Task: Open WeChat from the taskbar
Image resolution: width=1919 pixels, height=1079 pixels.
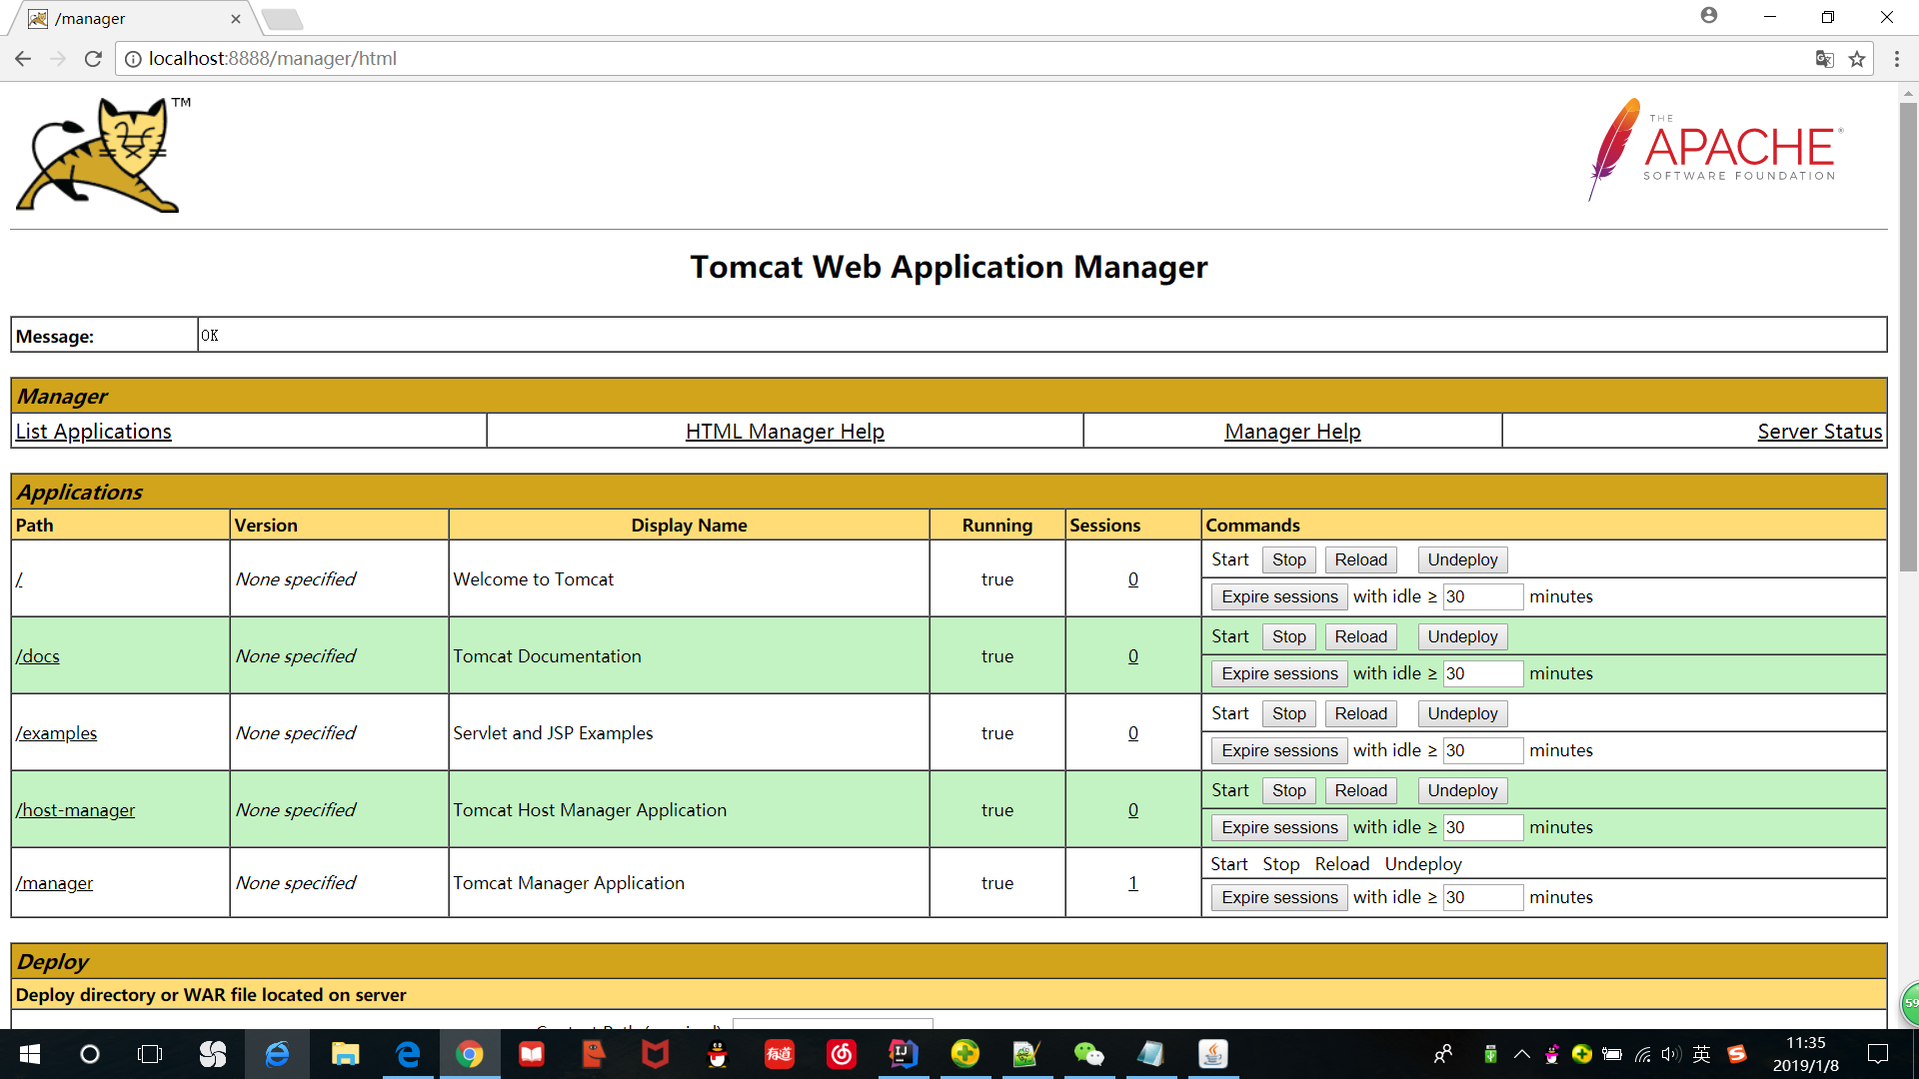Action: click(1088, 1054)
